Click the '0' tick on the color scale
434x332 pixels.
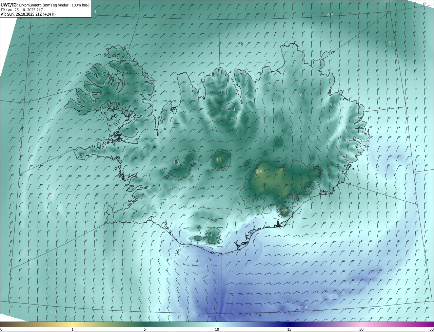click(1, 329)
